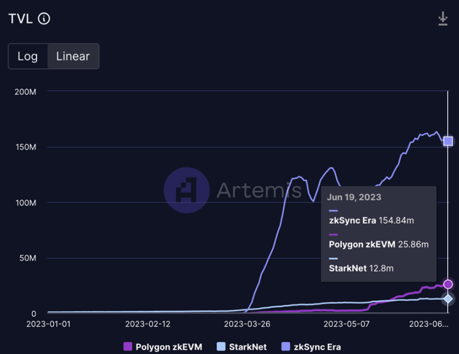
Task: Click the TVL chart title
Action: pos(20,19)
